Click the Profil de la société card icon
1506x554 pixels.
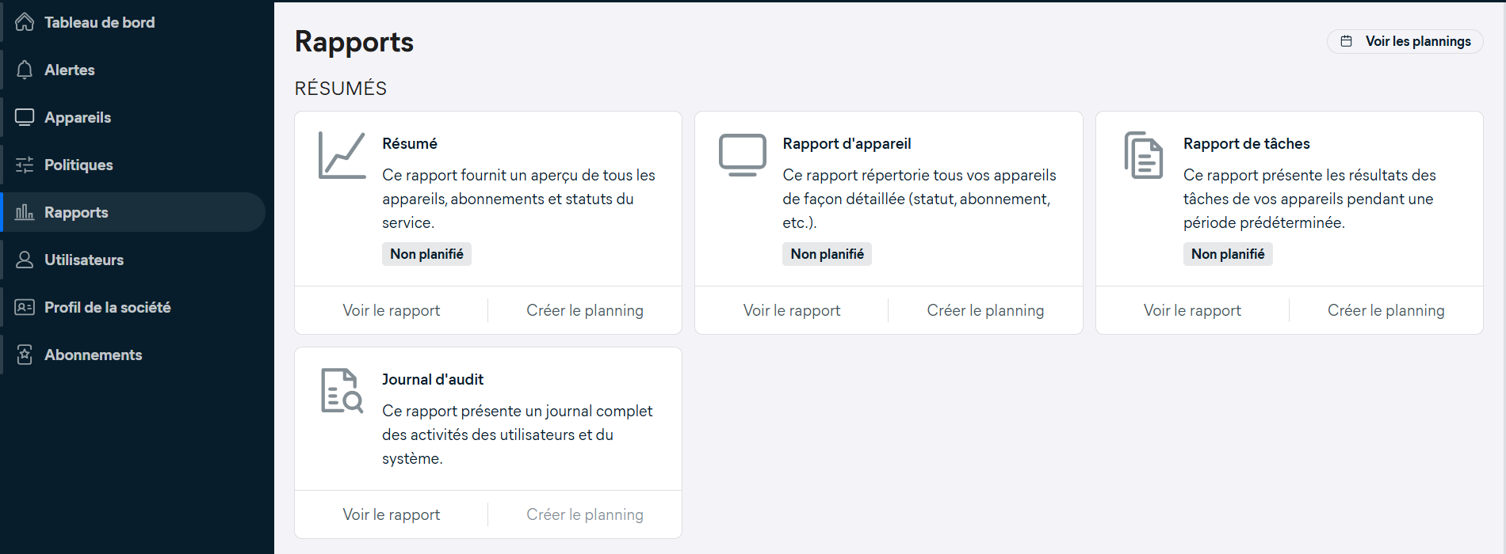pyautogui.click(x=25, y=307)
